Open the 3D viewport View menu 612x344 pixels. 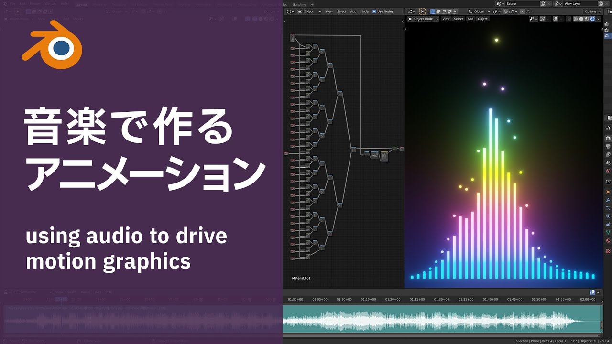(446, 19)
